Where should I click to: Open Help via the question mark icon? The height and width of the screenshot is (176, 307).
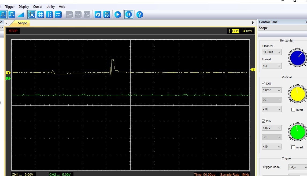[139, 14]
